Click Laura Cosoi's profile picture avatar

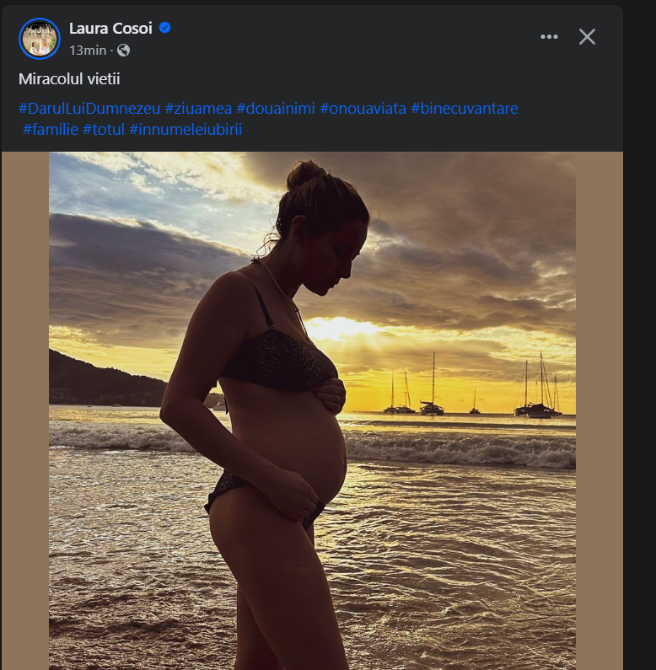[40, 39]
